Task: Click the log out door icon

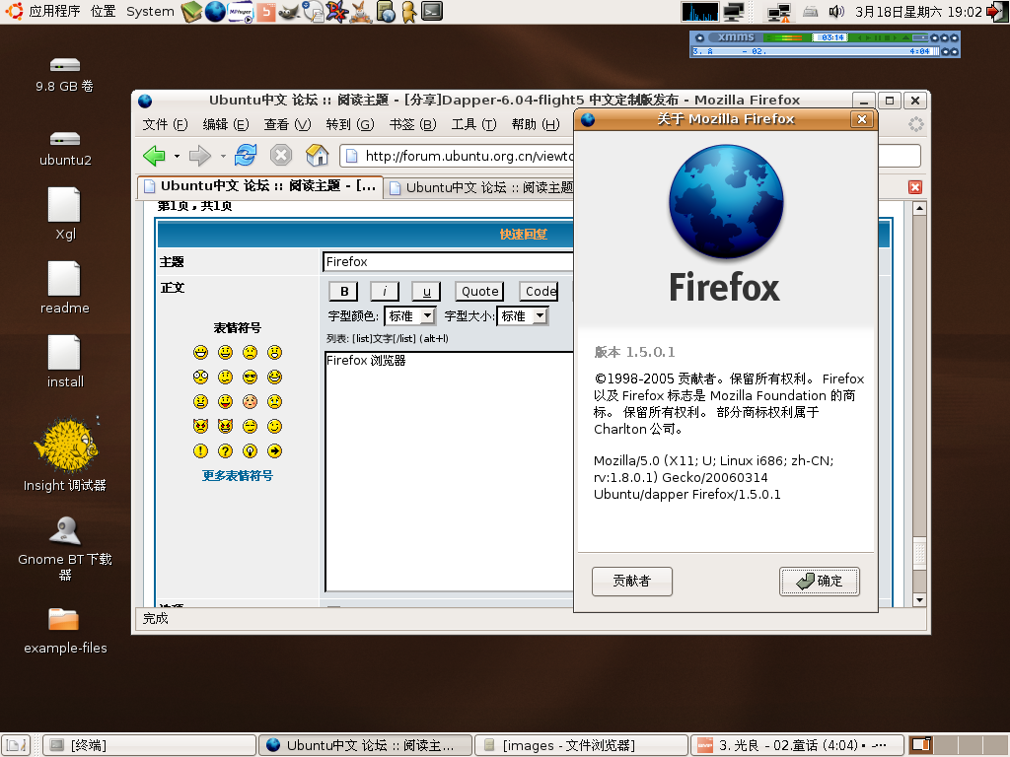Action: click(996, 12)
